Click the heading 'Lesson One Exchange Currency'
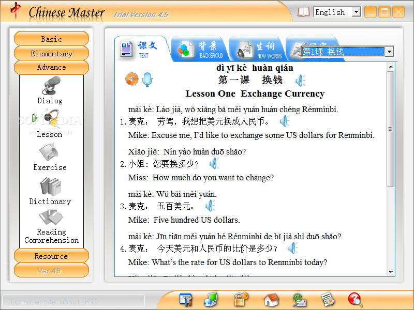This screenshot has height=310, width=414. tap(255, 94)
